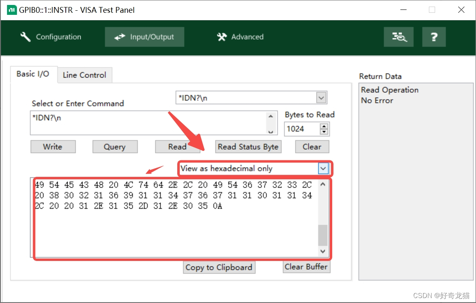
Task: Open help with question mark icon
Action: pos(434,37)
